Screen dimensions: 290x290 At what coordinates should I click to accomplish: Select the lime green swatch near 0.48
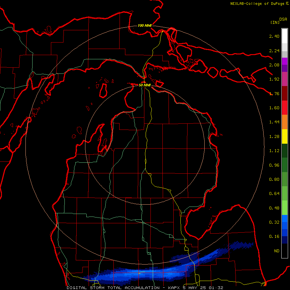tap(285, 208)
